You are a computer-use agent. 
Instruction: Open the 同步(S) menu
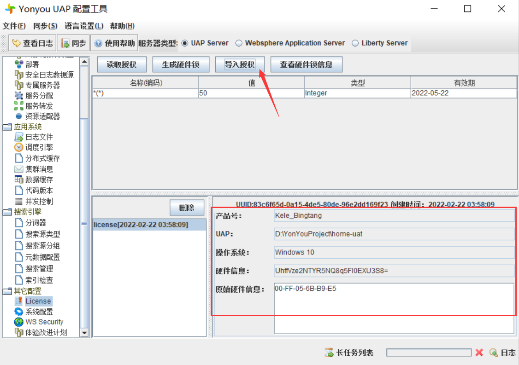point(45,26)
